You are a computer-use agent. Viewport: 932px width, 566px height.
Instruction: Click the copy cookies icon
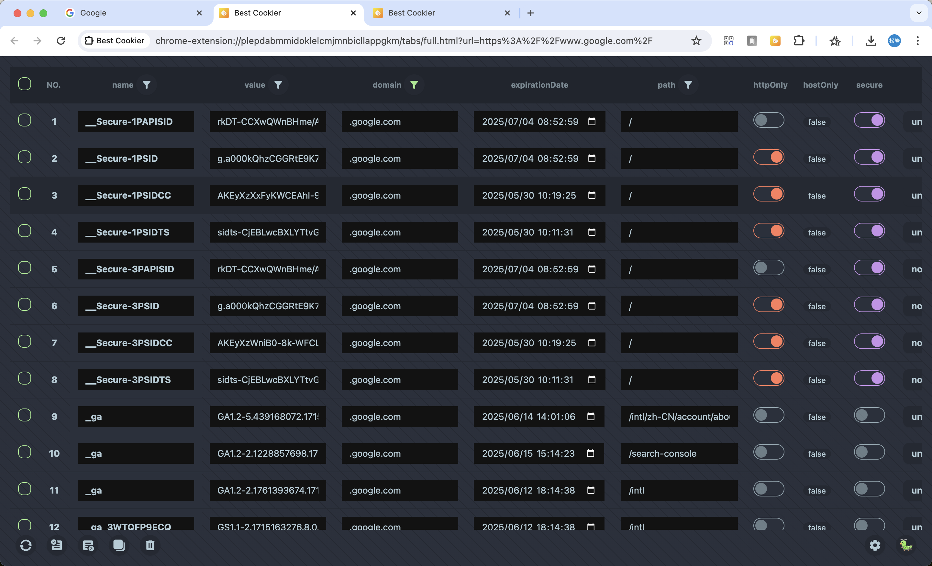coord(119,545)
